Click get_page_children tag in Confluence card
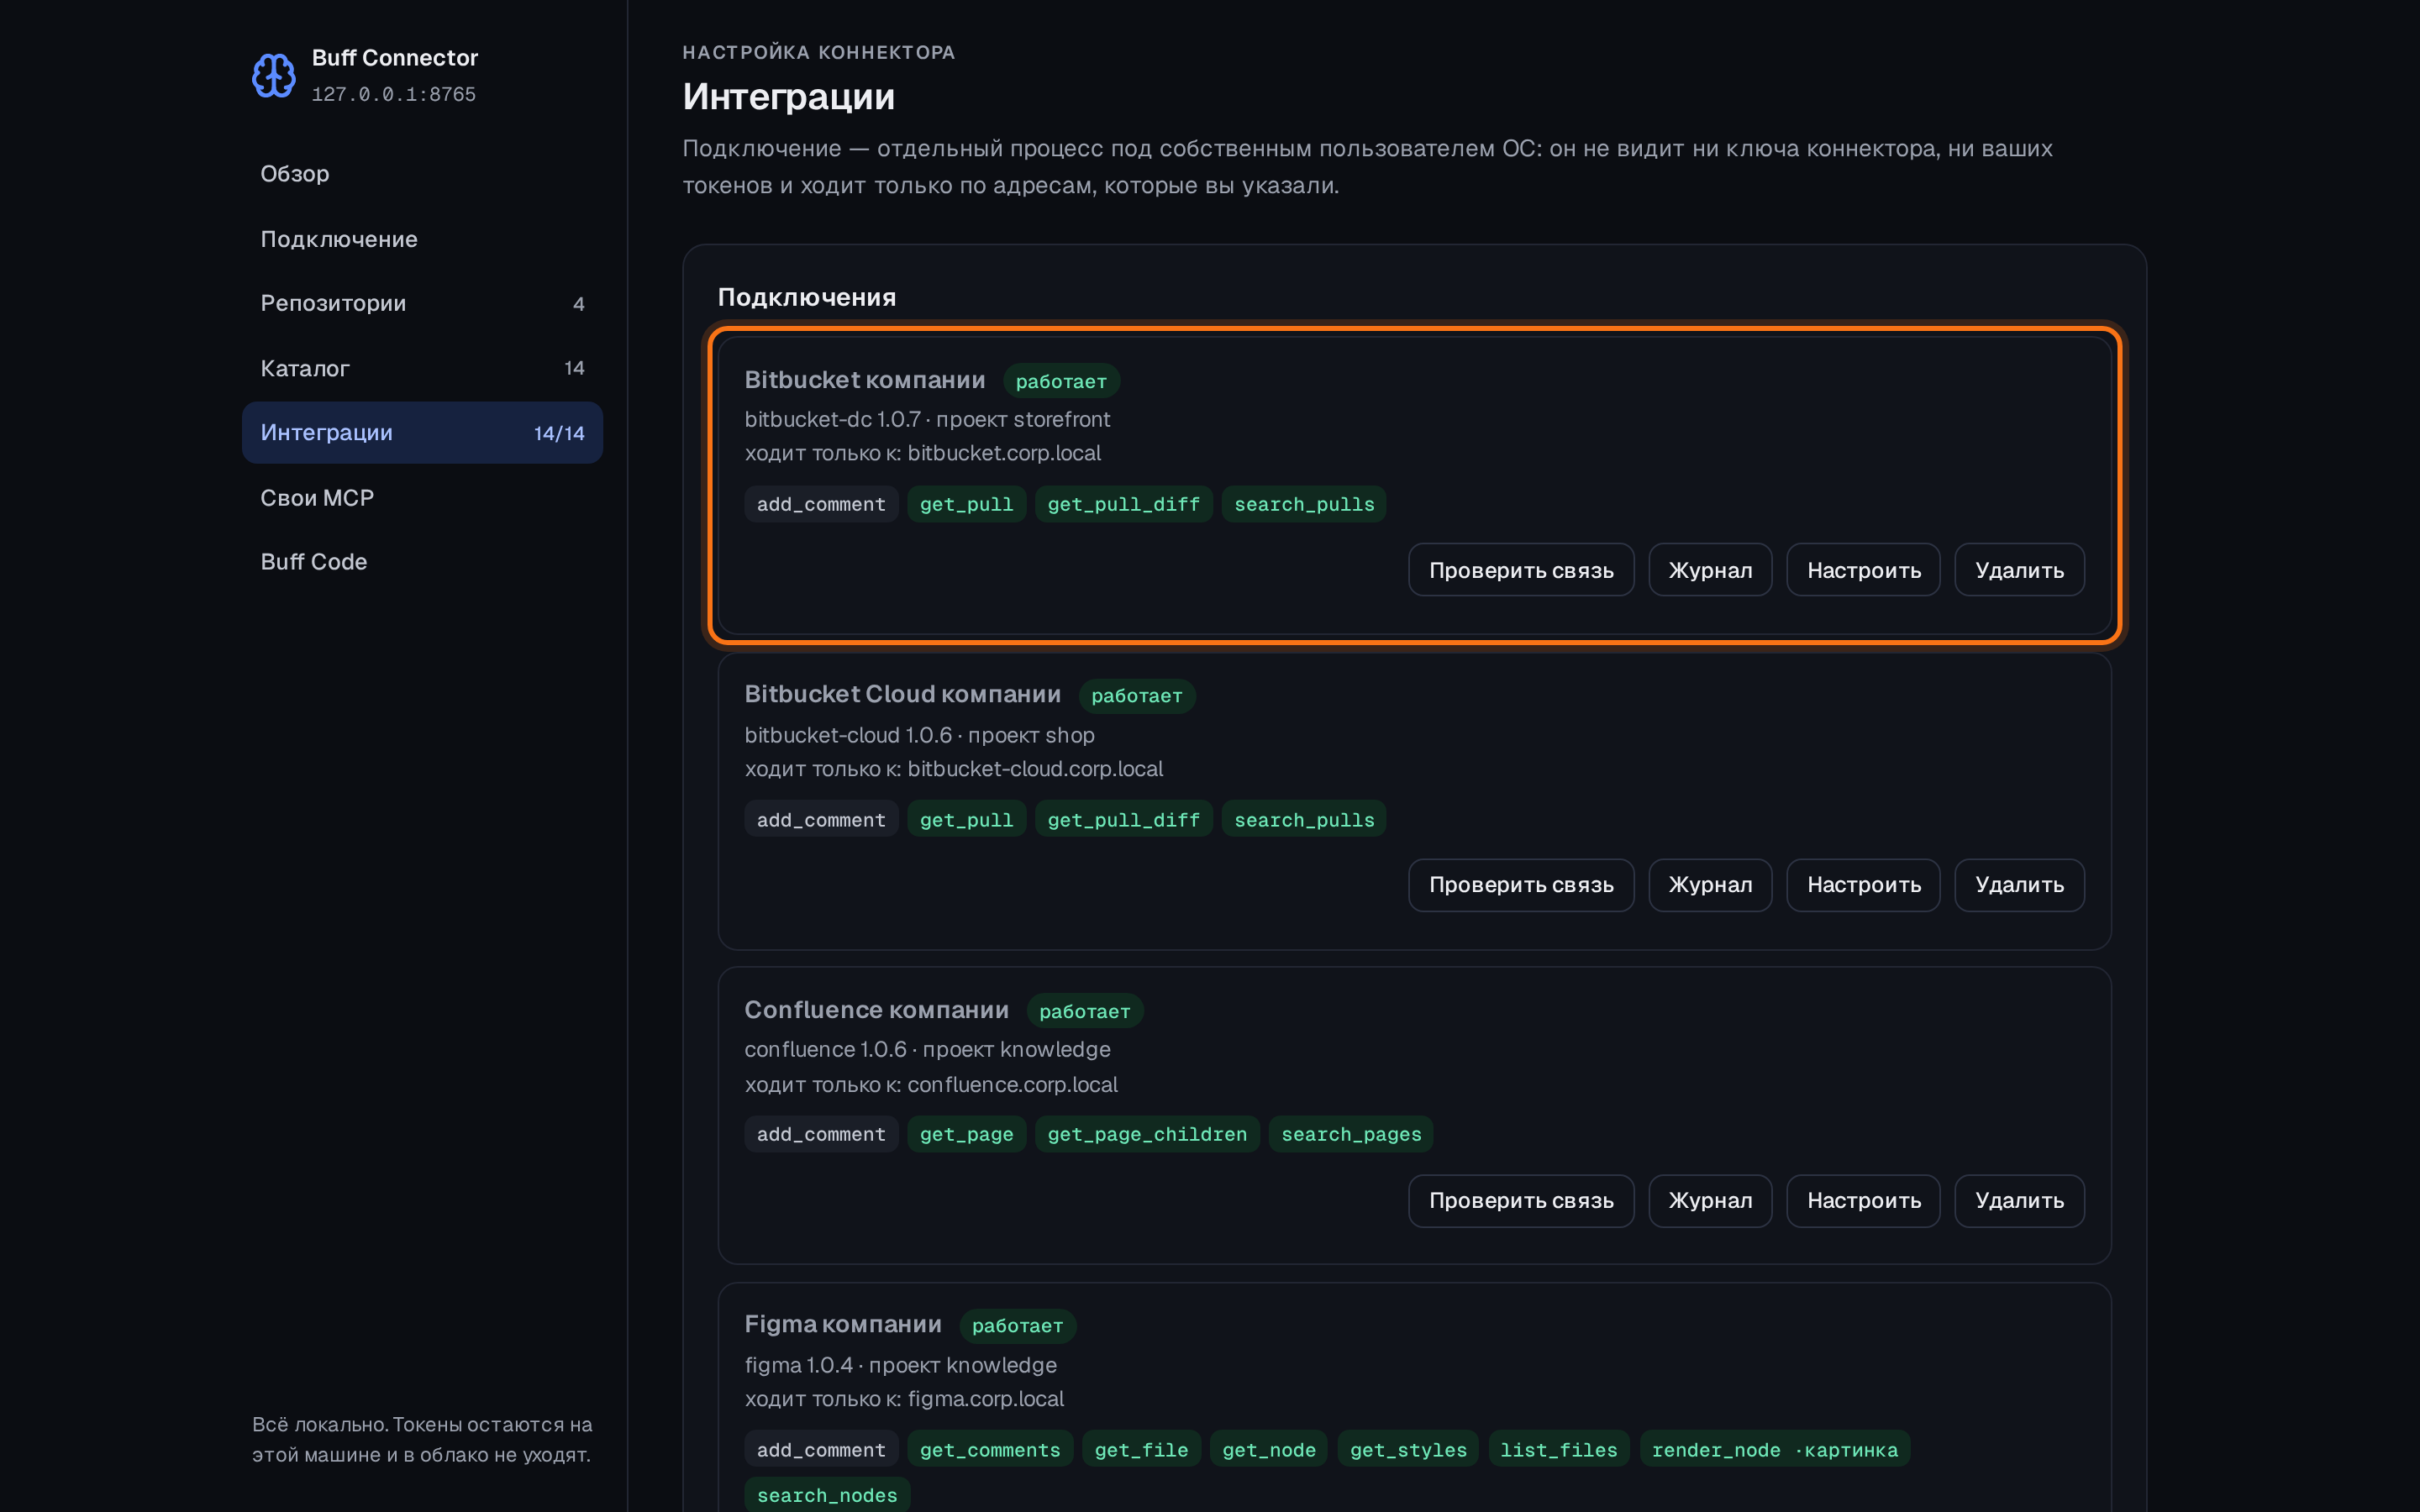 1147,1134
